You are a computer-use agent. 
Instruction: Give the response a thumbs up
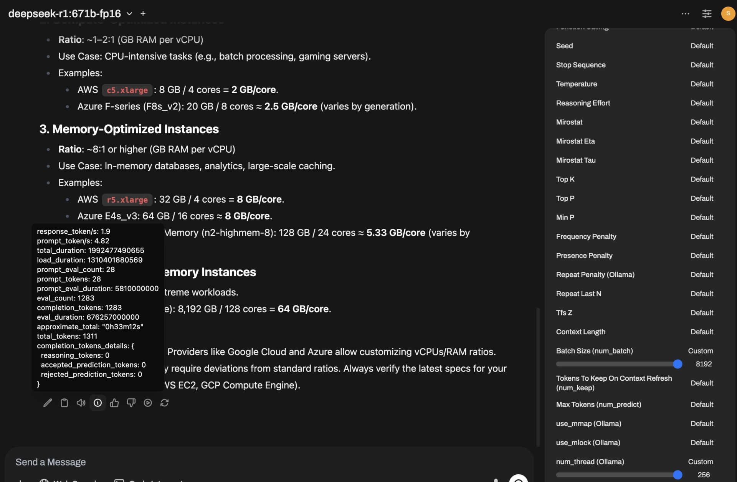pyautogui.click(x=114, y=403)
